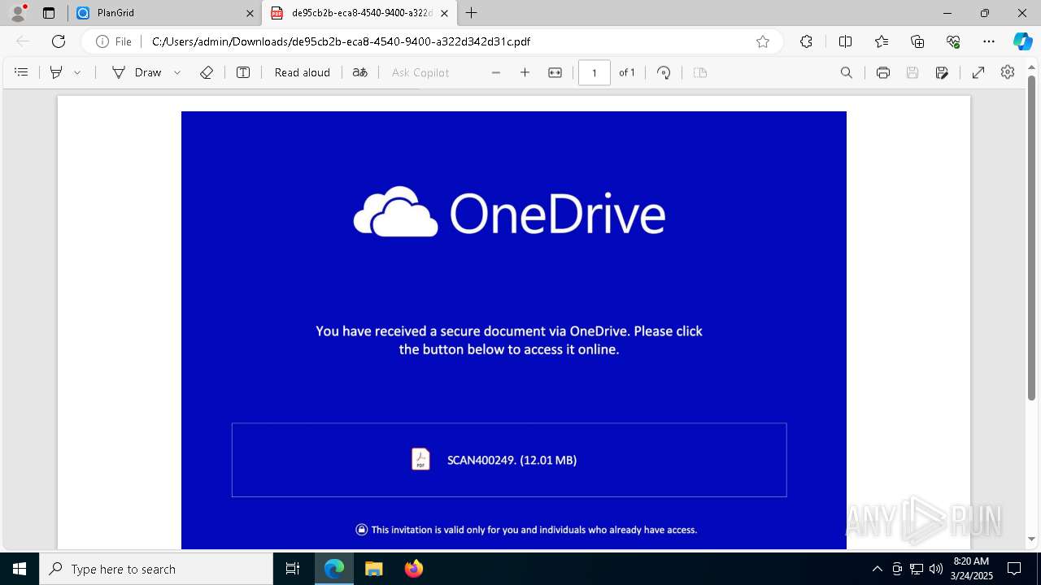Expand Draw pen options dropdown
Screen dimensions: 1041x585
177,72
